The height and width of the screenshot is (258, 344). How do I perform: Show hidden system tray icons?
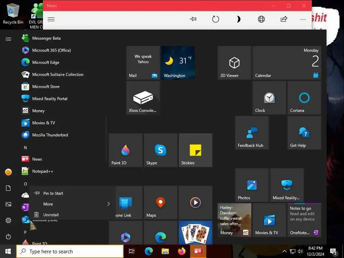click(x=284, y=251)
